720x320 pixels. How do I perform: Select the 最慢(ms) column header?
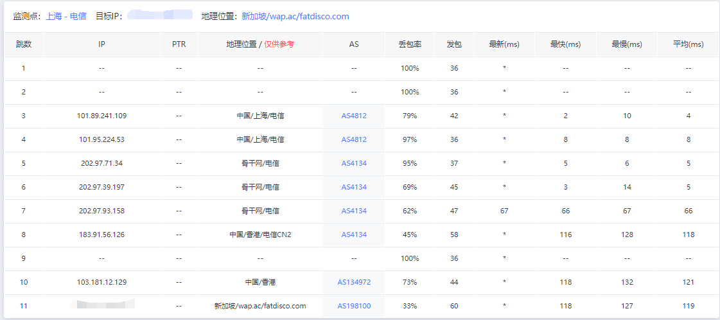(627, 44)
